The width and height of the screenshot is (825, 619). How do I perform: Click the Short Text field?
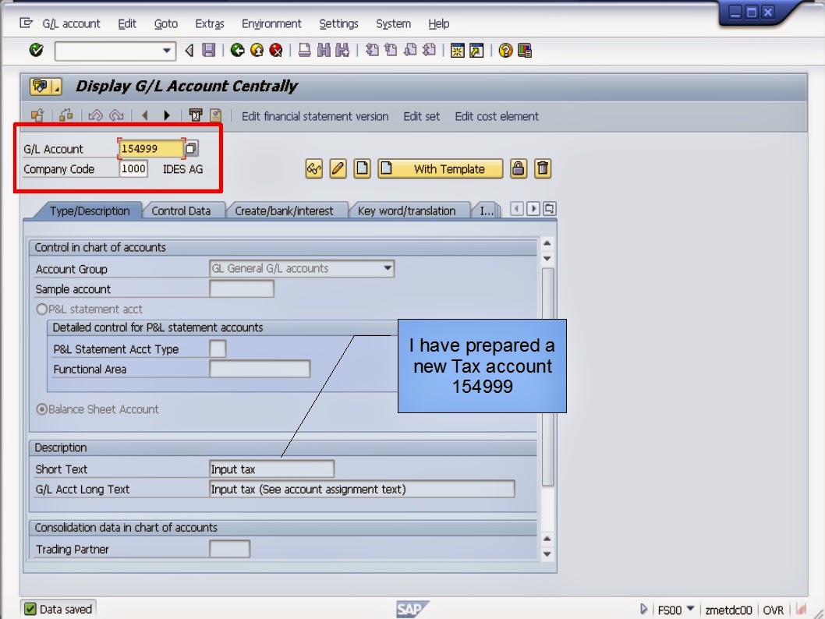coord(271,469)
